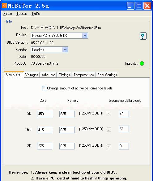Click the 2D memory clock field 625
The width and height of the screenshot is (153, 181).
(x=67, y=146)
